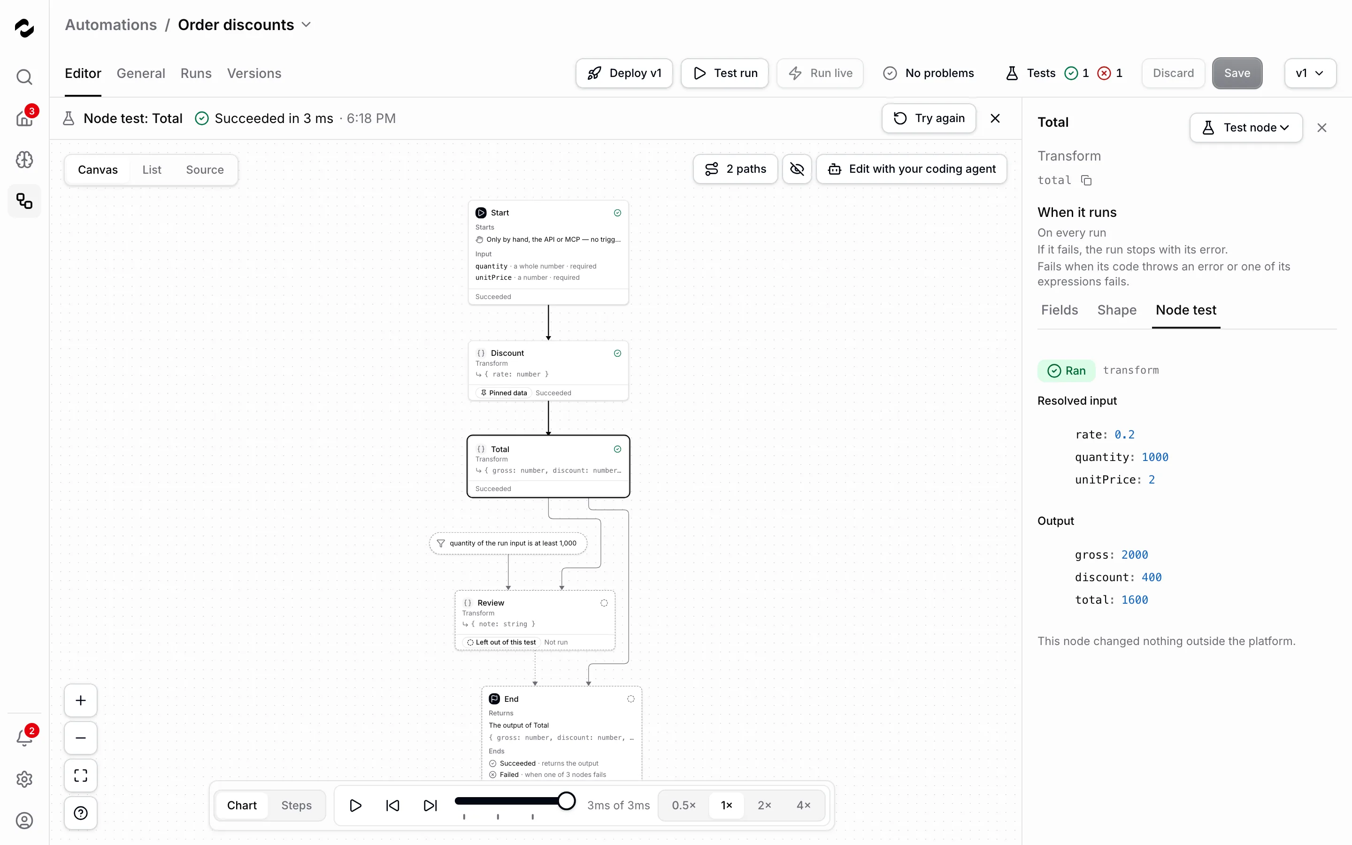Fit the canvas to screen
1352x845 pixels.
tap(80, 776)
